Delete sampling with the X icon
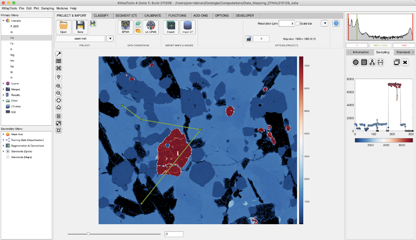This screenshot has height=240, width=416. [x=405, y=62]
